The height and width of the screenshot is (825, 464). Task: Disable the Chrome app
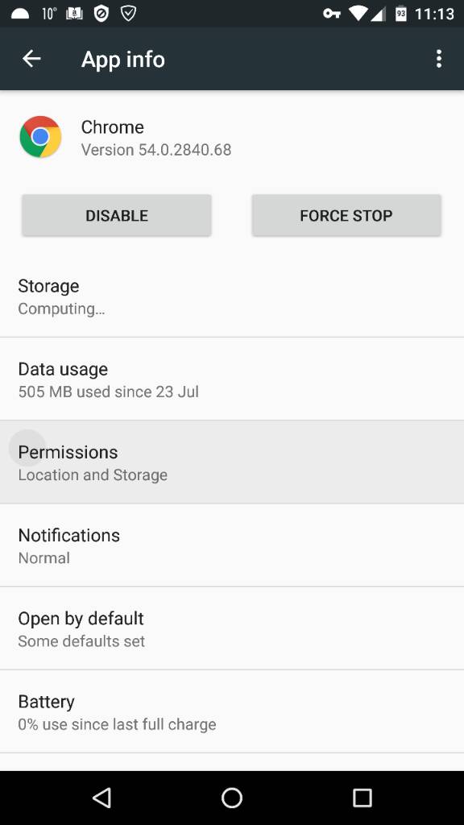tap(117, 215)
